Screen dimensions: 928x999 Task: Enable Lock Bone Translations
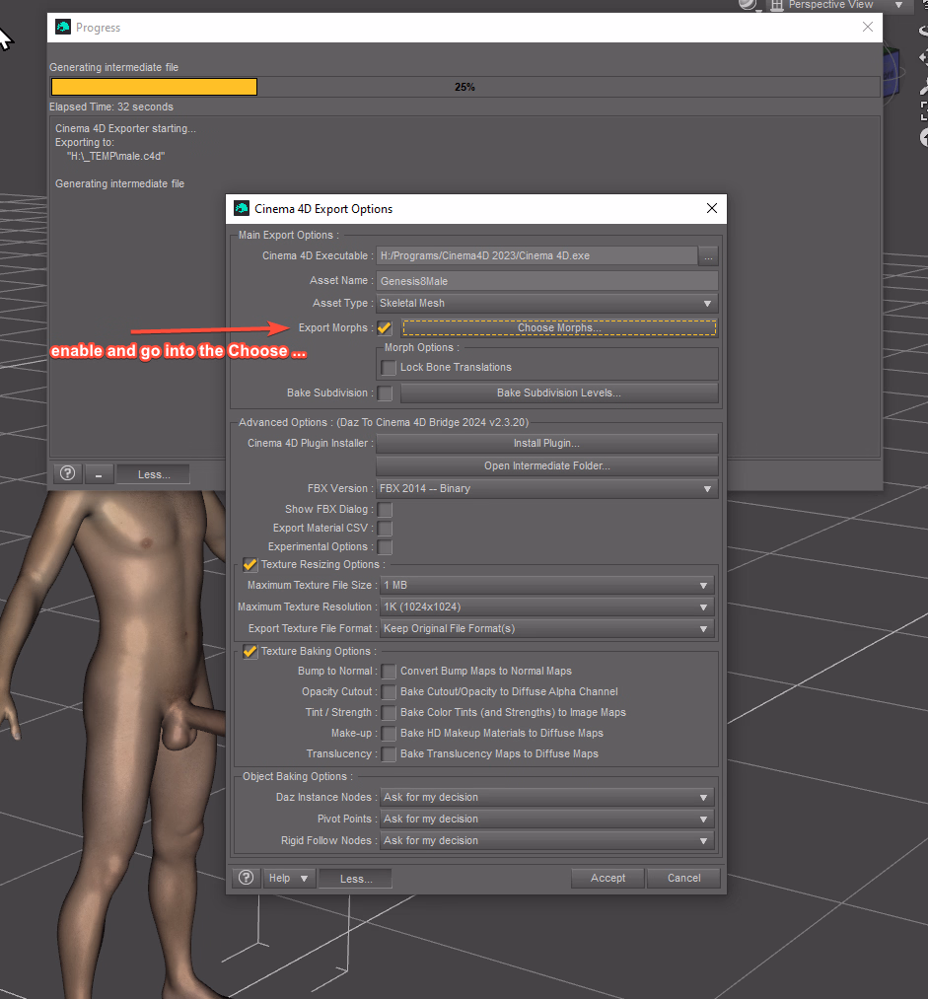[389, 368]
